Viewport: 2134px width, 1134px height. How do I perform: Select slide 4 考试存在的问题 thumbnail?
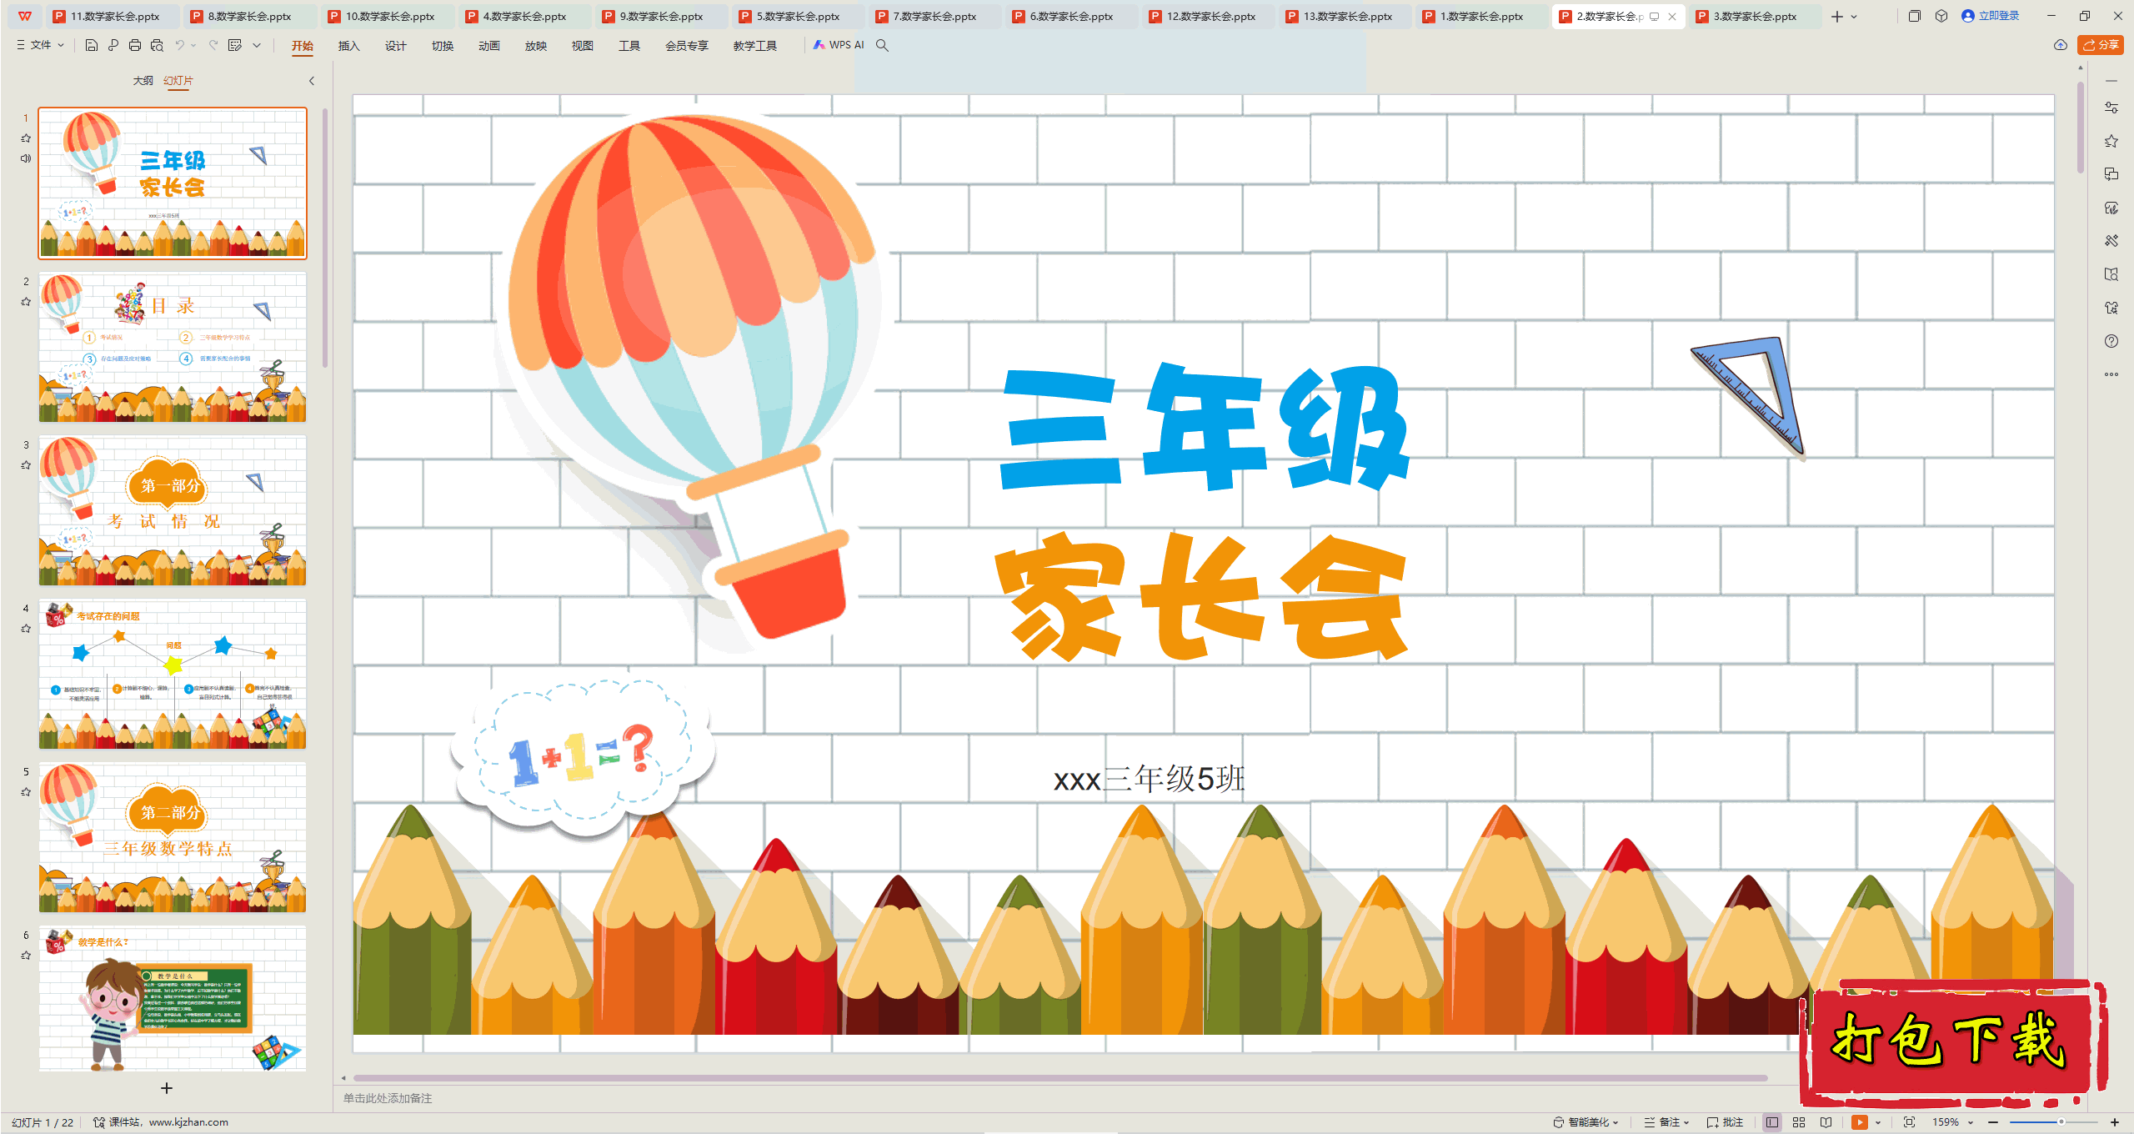173,674
